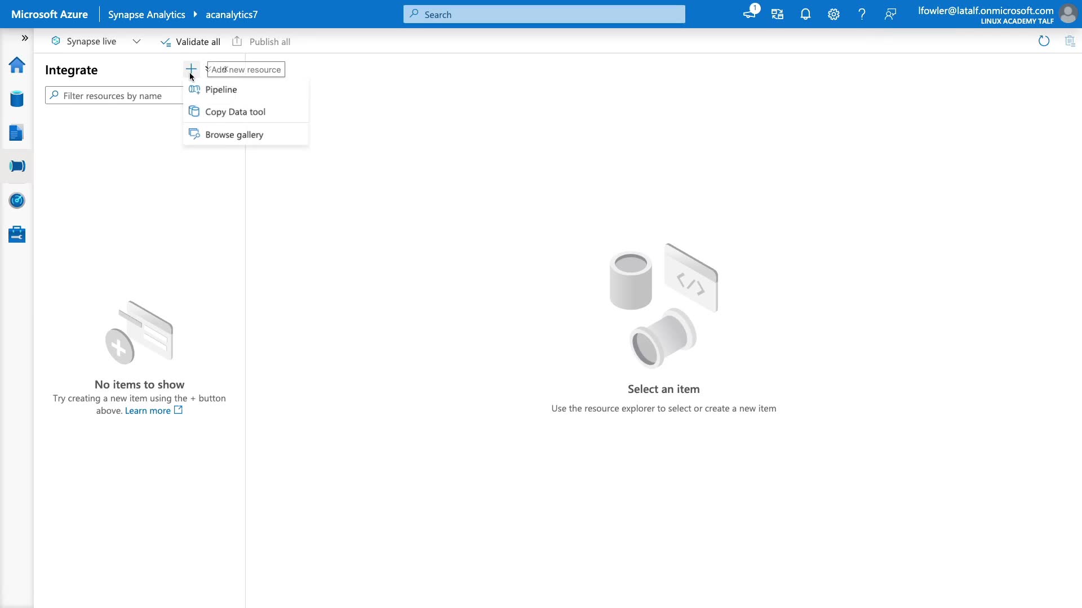Click the top Search box
Image resolution: width=1082 pixels, height=608 pixels.
pyautogui.click(x=544, y=15)
